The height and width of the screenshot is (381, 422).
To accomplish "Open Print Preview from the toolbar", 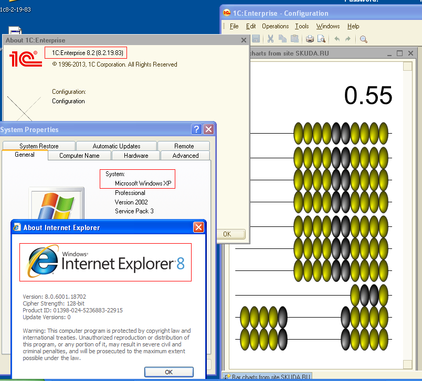I will (322, 39).
